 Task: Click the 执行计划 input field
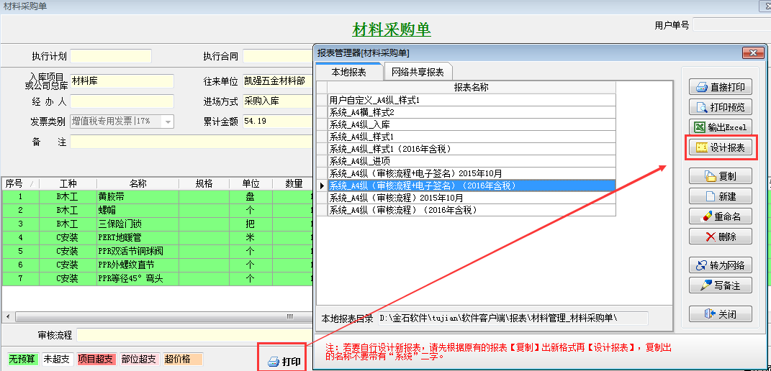pos(111,56)
